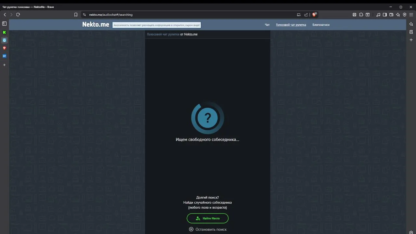Open the Блогозаписи navigation link
416x234 pixels.
click(321, 25)
